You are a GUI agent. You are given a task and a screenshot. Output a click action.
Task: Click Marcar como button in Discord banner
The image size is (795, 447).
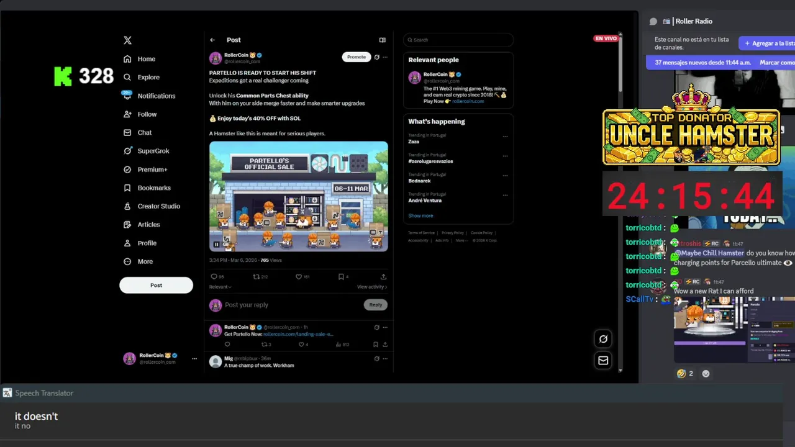point(777,63)
